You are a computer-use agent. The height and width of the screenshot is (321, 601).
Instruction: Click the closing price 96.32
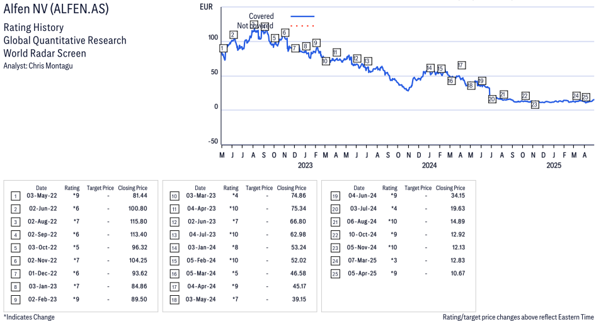(x=139, y=247)
